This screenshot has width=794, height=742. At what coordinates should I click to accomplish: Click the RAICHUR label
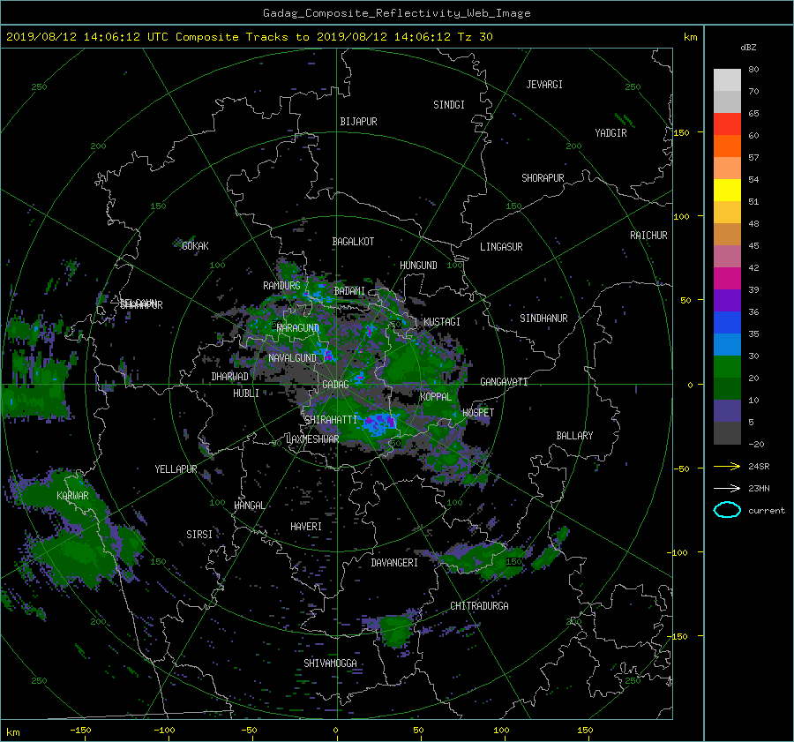[x=648, y=236]
